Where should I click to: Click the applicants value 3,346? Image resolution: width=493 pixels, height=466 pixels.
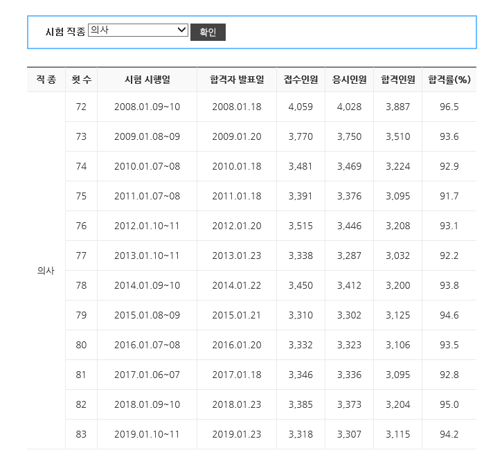click(x=301, y=375)
